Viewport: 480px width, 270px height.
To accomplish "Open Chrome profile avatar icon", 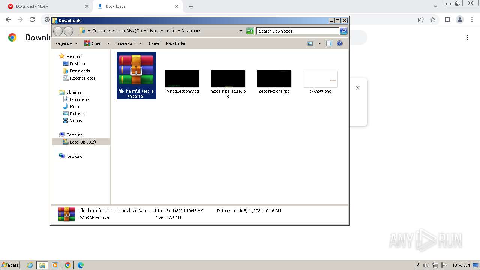I will pos(459,19).
